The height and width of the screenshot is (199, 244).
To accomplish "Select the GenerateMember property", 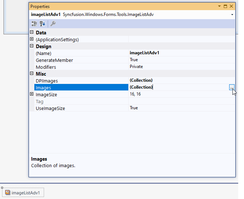I will coord(81,60).
